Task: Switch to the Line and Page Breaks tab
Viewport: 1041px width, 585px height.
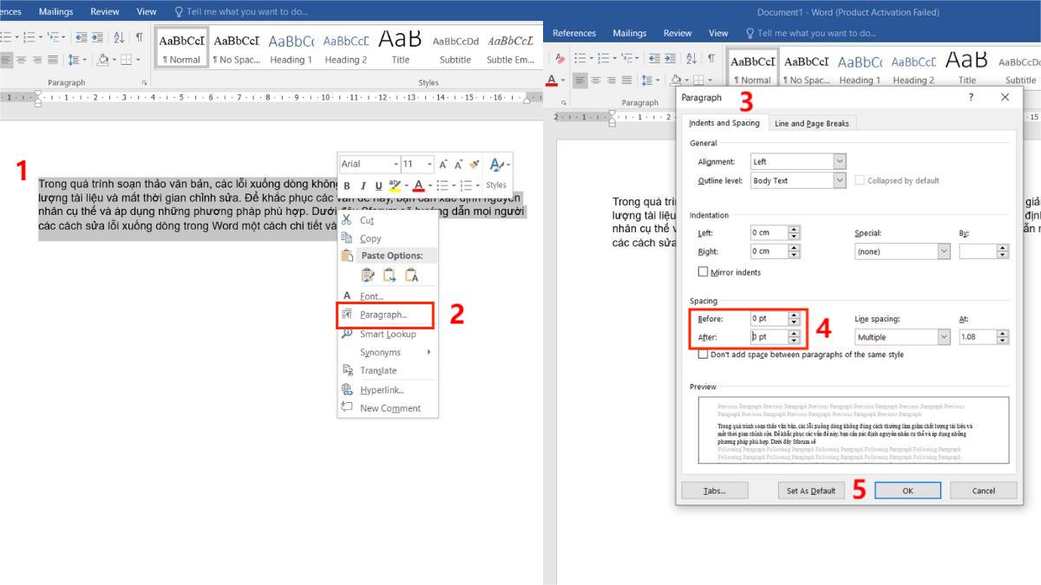Action: 812,123
